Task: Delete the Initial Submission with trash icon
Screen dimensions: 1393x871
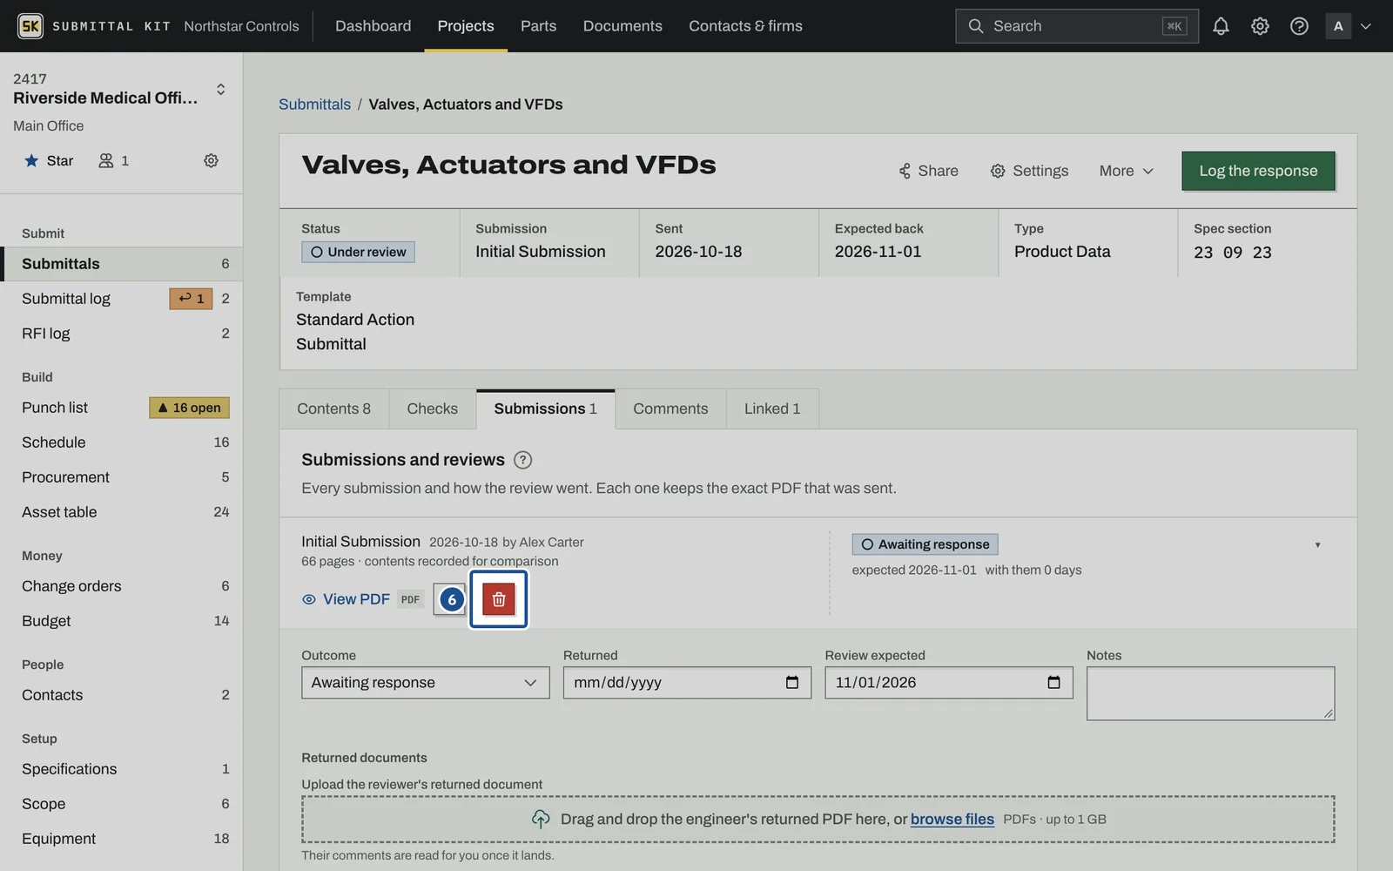Action: [499, 599]
